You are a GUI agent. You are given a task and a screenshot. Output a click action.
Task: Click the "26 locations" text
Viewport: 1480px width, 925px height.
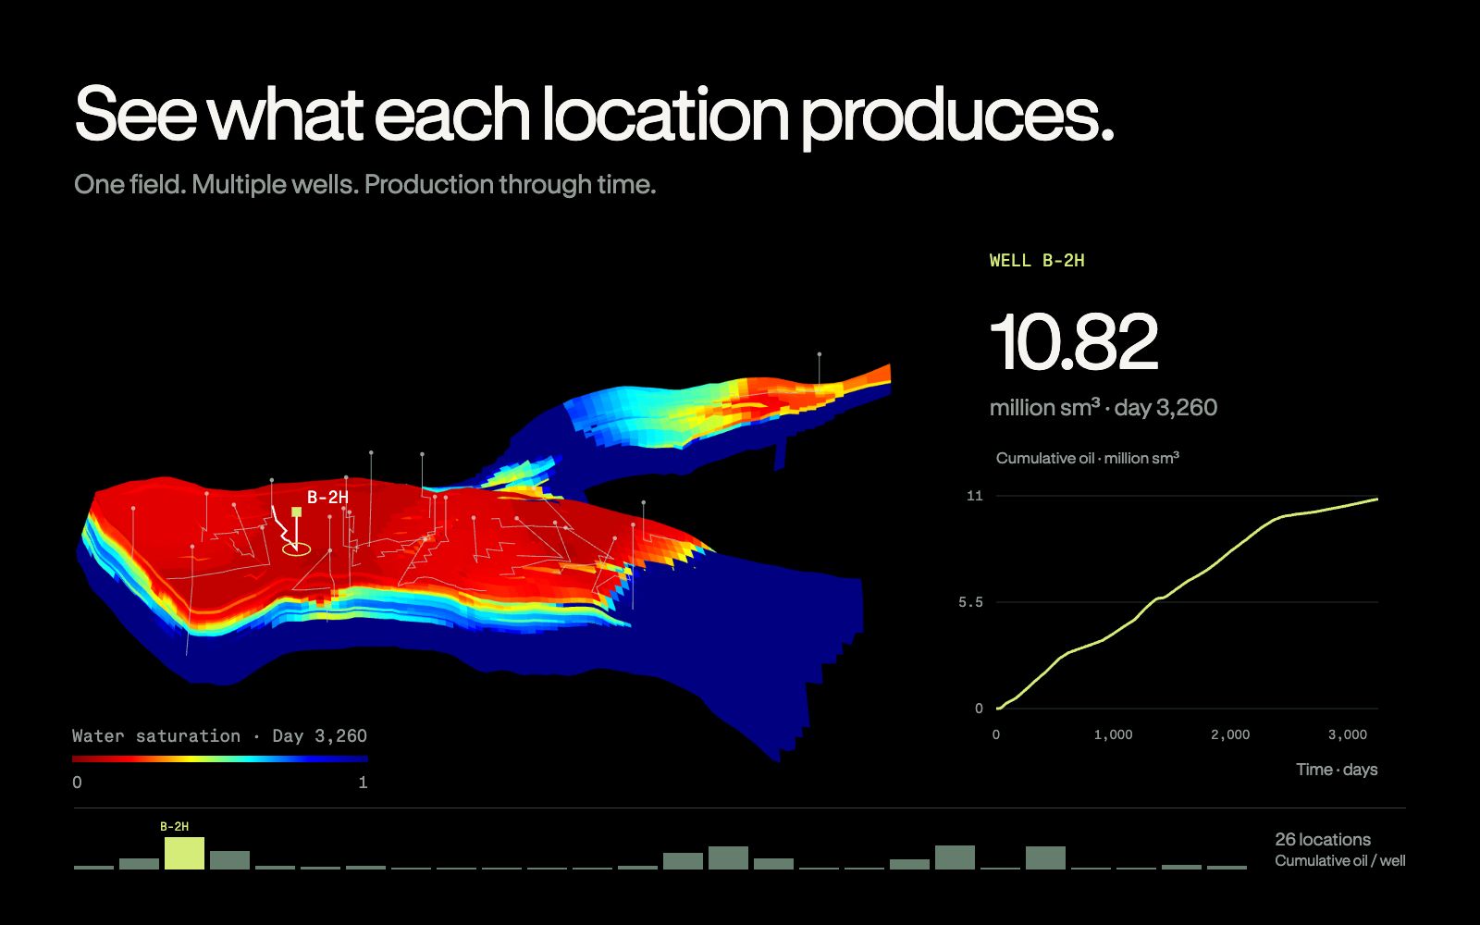[1323, 840]
